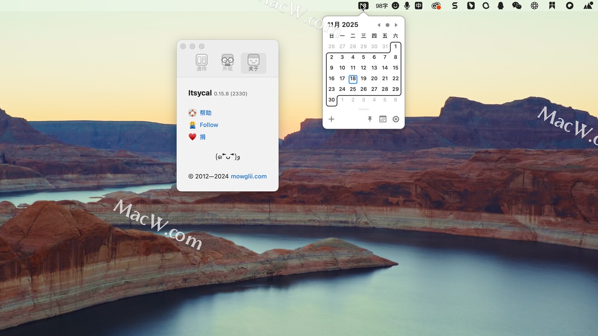Click the Follow link
Image resolution: width=598 pixels, height=336 pixels.
(209, 125)
